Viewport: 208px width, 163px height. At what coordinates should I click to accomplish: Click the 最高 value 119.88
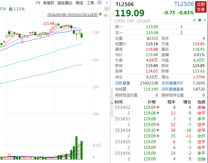152,49
